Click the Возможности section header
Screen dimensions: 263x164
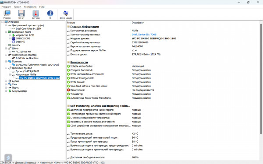pyautogui.click(x=79, y=62)
